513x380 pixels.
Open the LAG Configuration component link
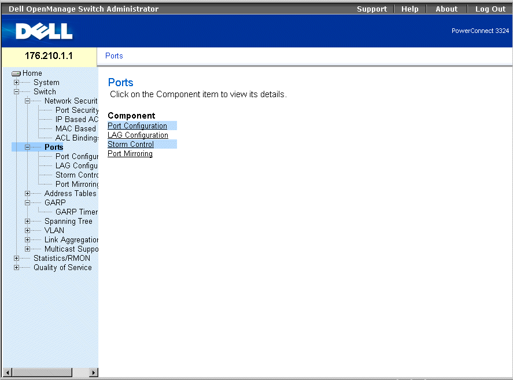coord(138,135)
